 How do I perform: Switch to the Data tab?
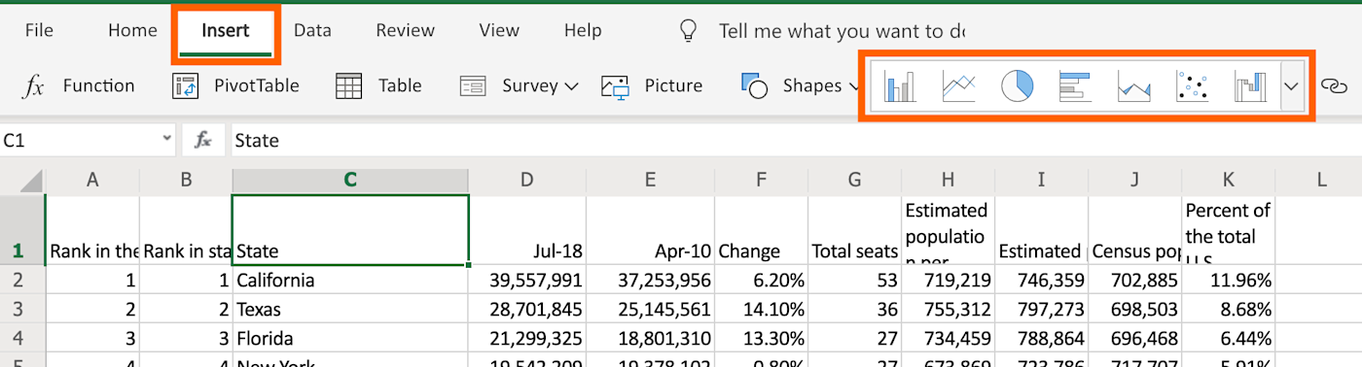click(312, 30)
